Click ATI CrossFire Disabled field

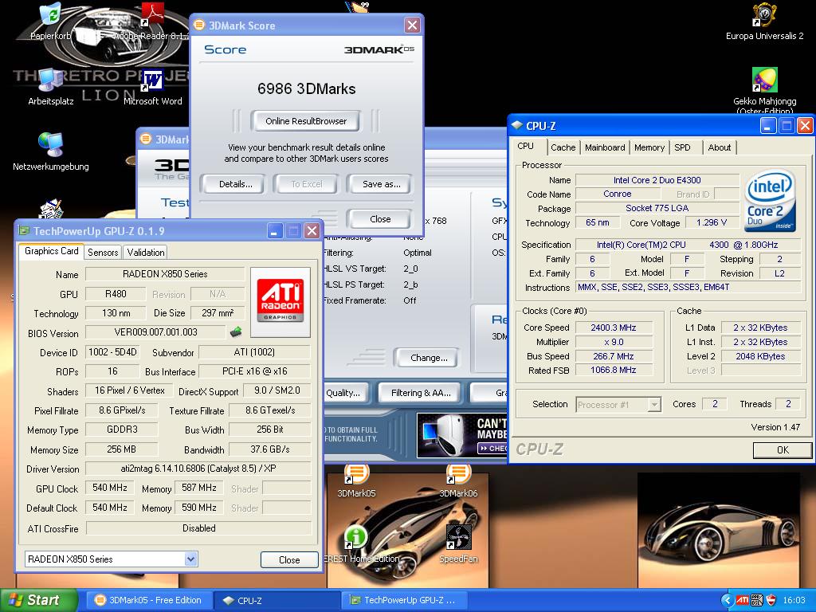[x=198, y=528]
